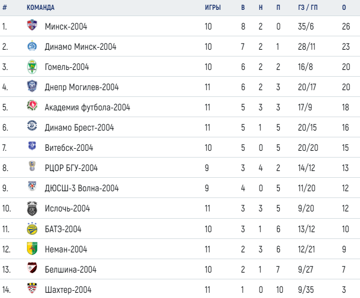Click the Белшина-2004 red-black crest
This screenshot has width=360, height=298.
[32, 267]
